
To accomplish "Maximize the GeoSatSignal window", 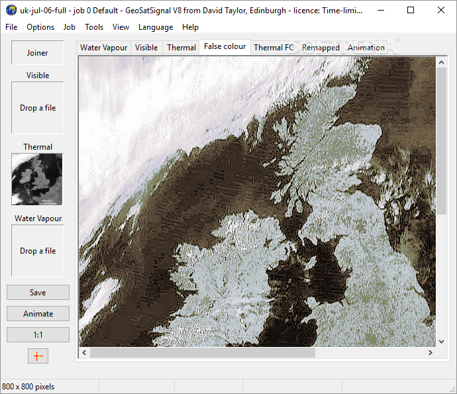I will tap(411, 10).
